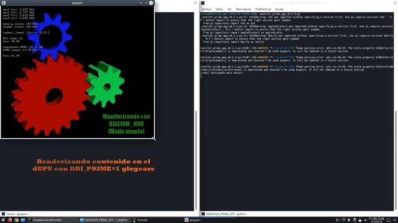
Task: Open the panel settings menu icon
Action: (x=395, y=220)
